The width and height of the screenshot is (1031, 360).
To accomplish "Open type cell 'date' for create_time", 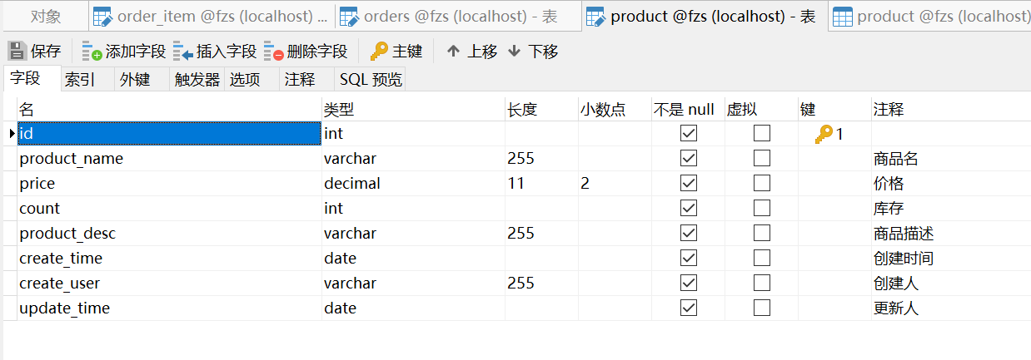I will (413, 259).
